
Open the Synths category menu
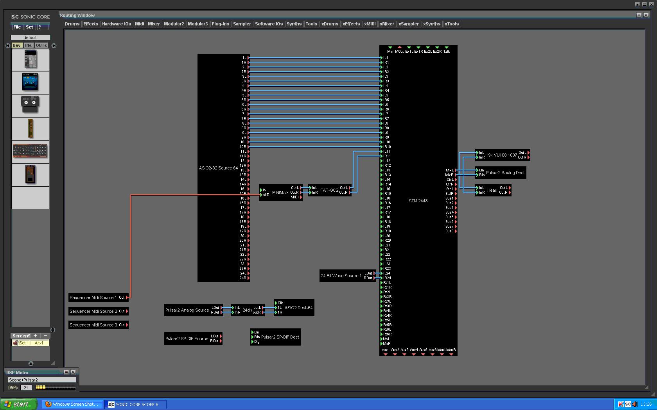[294, 24]
